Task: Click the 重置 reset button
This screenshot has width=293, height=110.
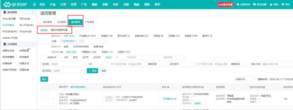Action: tap(104, 71)
